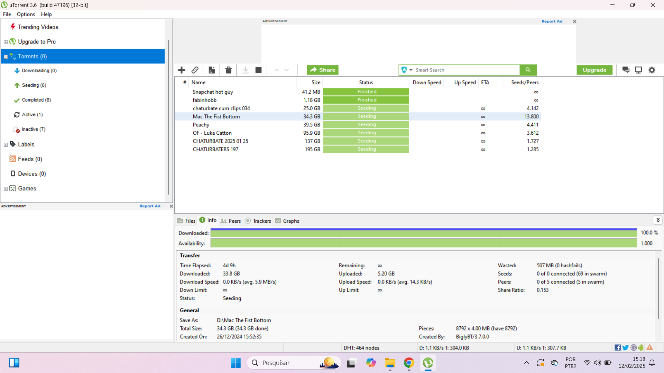Click the Downloaded progress bar
The width and height of the screenshot is (664, 373).
click(423, 233)
